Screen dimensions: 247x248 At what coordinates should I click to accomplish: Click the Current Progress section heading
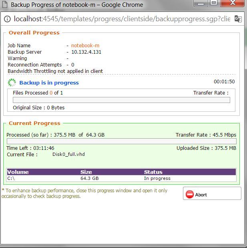[34, 123]
